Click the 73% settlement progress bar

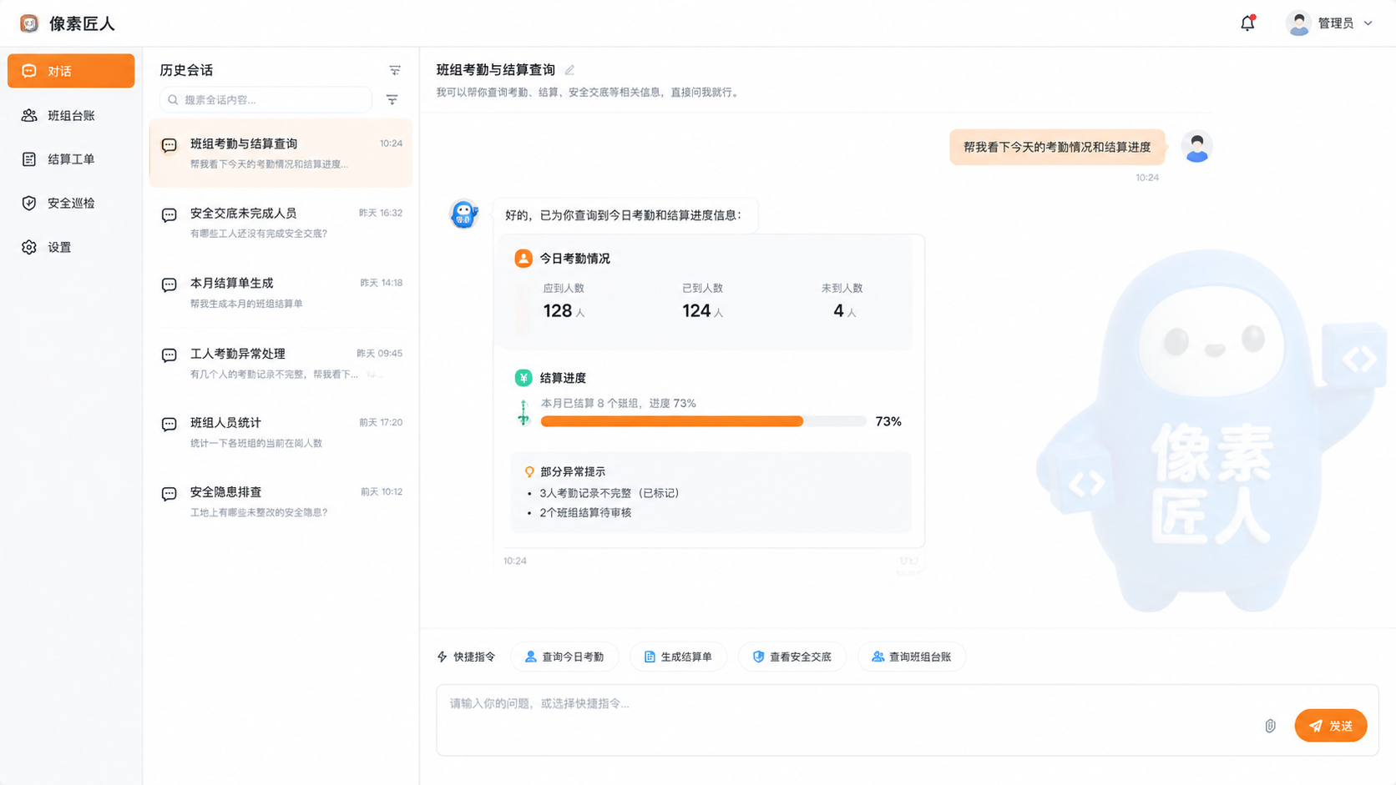coord(703,421)
